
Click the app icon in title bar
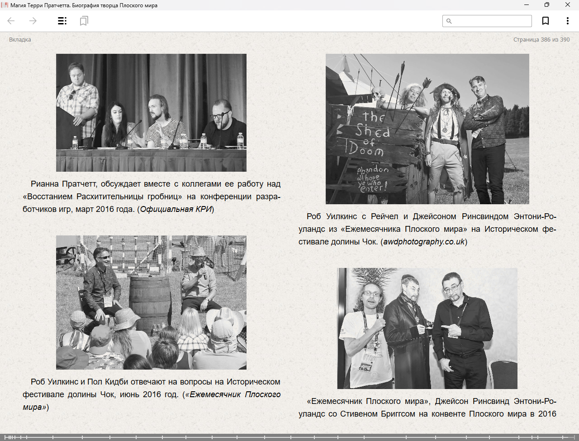pos(5,5)
